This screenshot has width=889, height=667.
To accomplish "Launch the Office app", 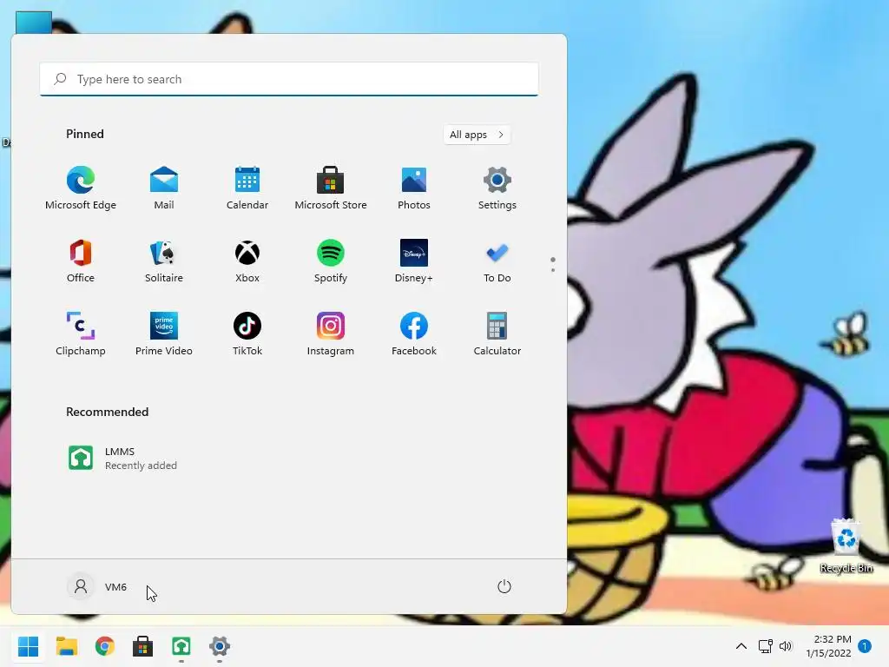I will [81, 261].
